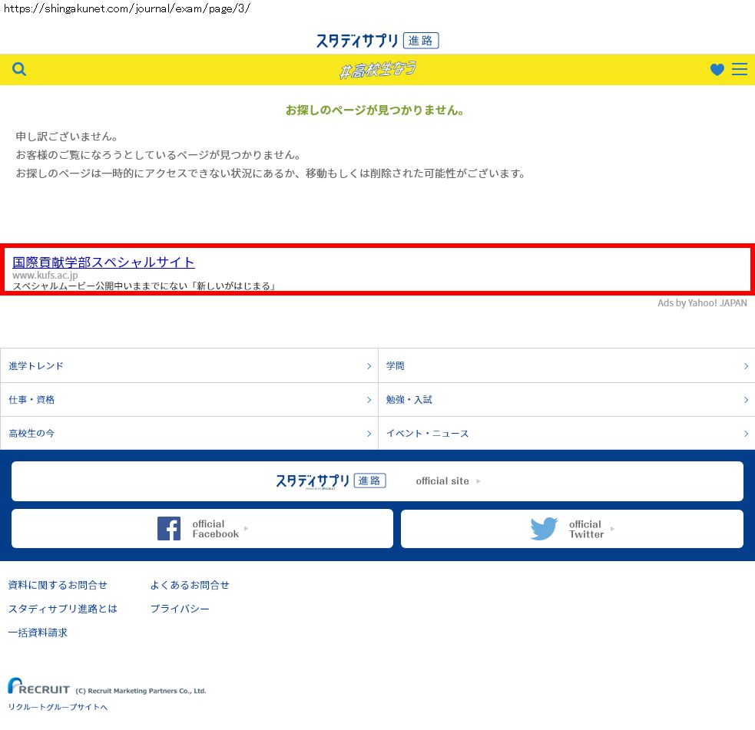Open the よくあるお問合せ link

tap(190, 585)
